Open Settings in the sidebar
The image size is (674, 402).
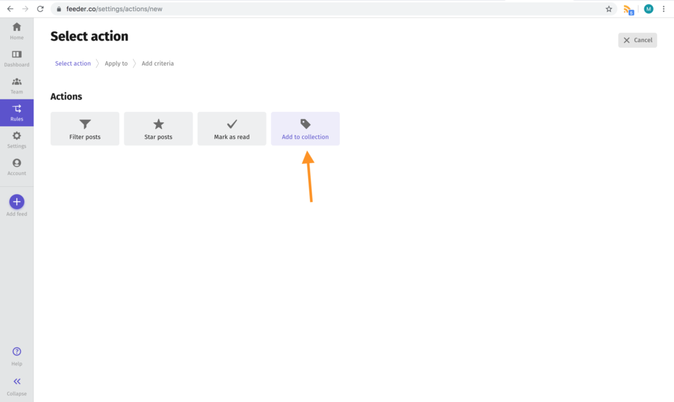coord(16,140)
